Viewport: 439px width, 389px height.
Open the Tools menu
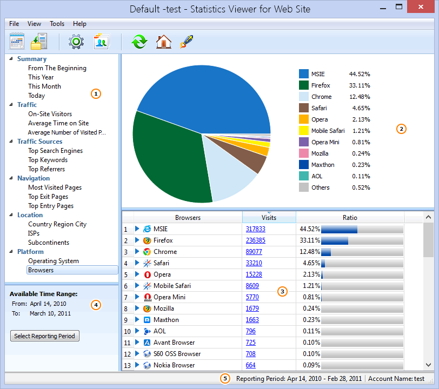57,24
